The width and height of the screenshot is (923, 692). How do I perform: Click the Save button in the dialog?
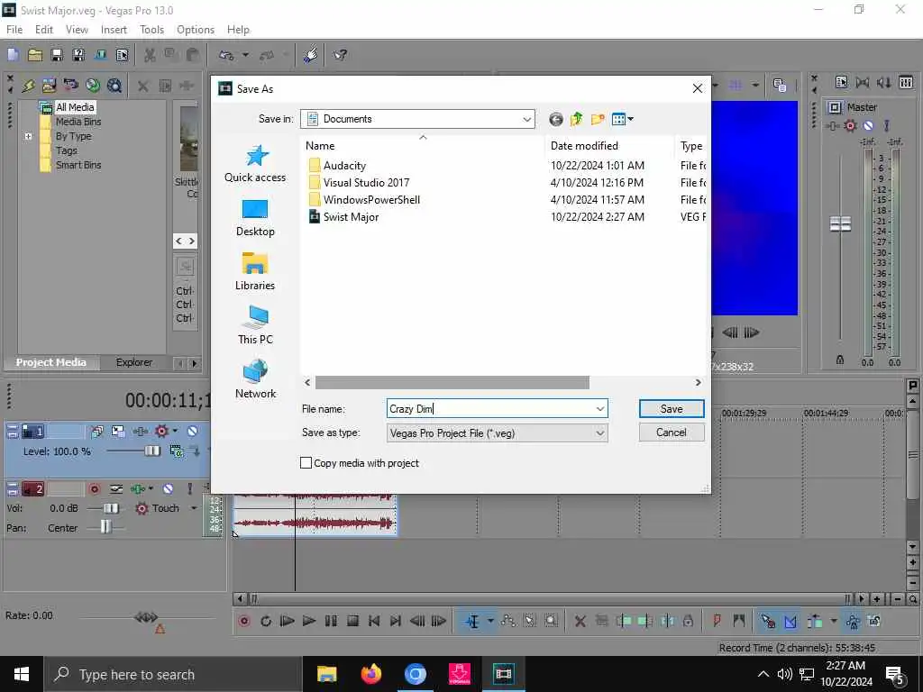point(671,409)
